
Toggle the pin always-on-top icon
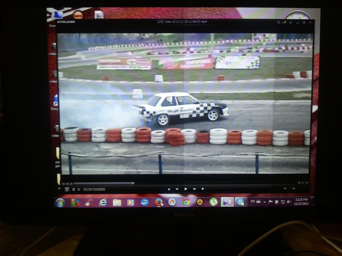(284, 22)
